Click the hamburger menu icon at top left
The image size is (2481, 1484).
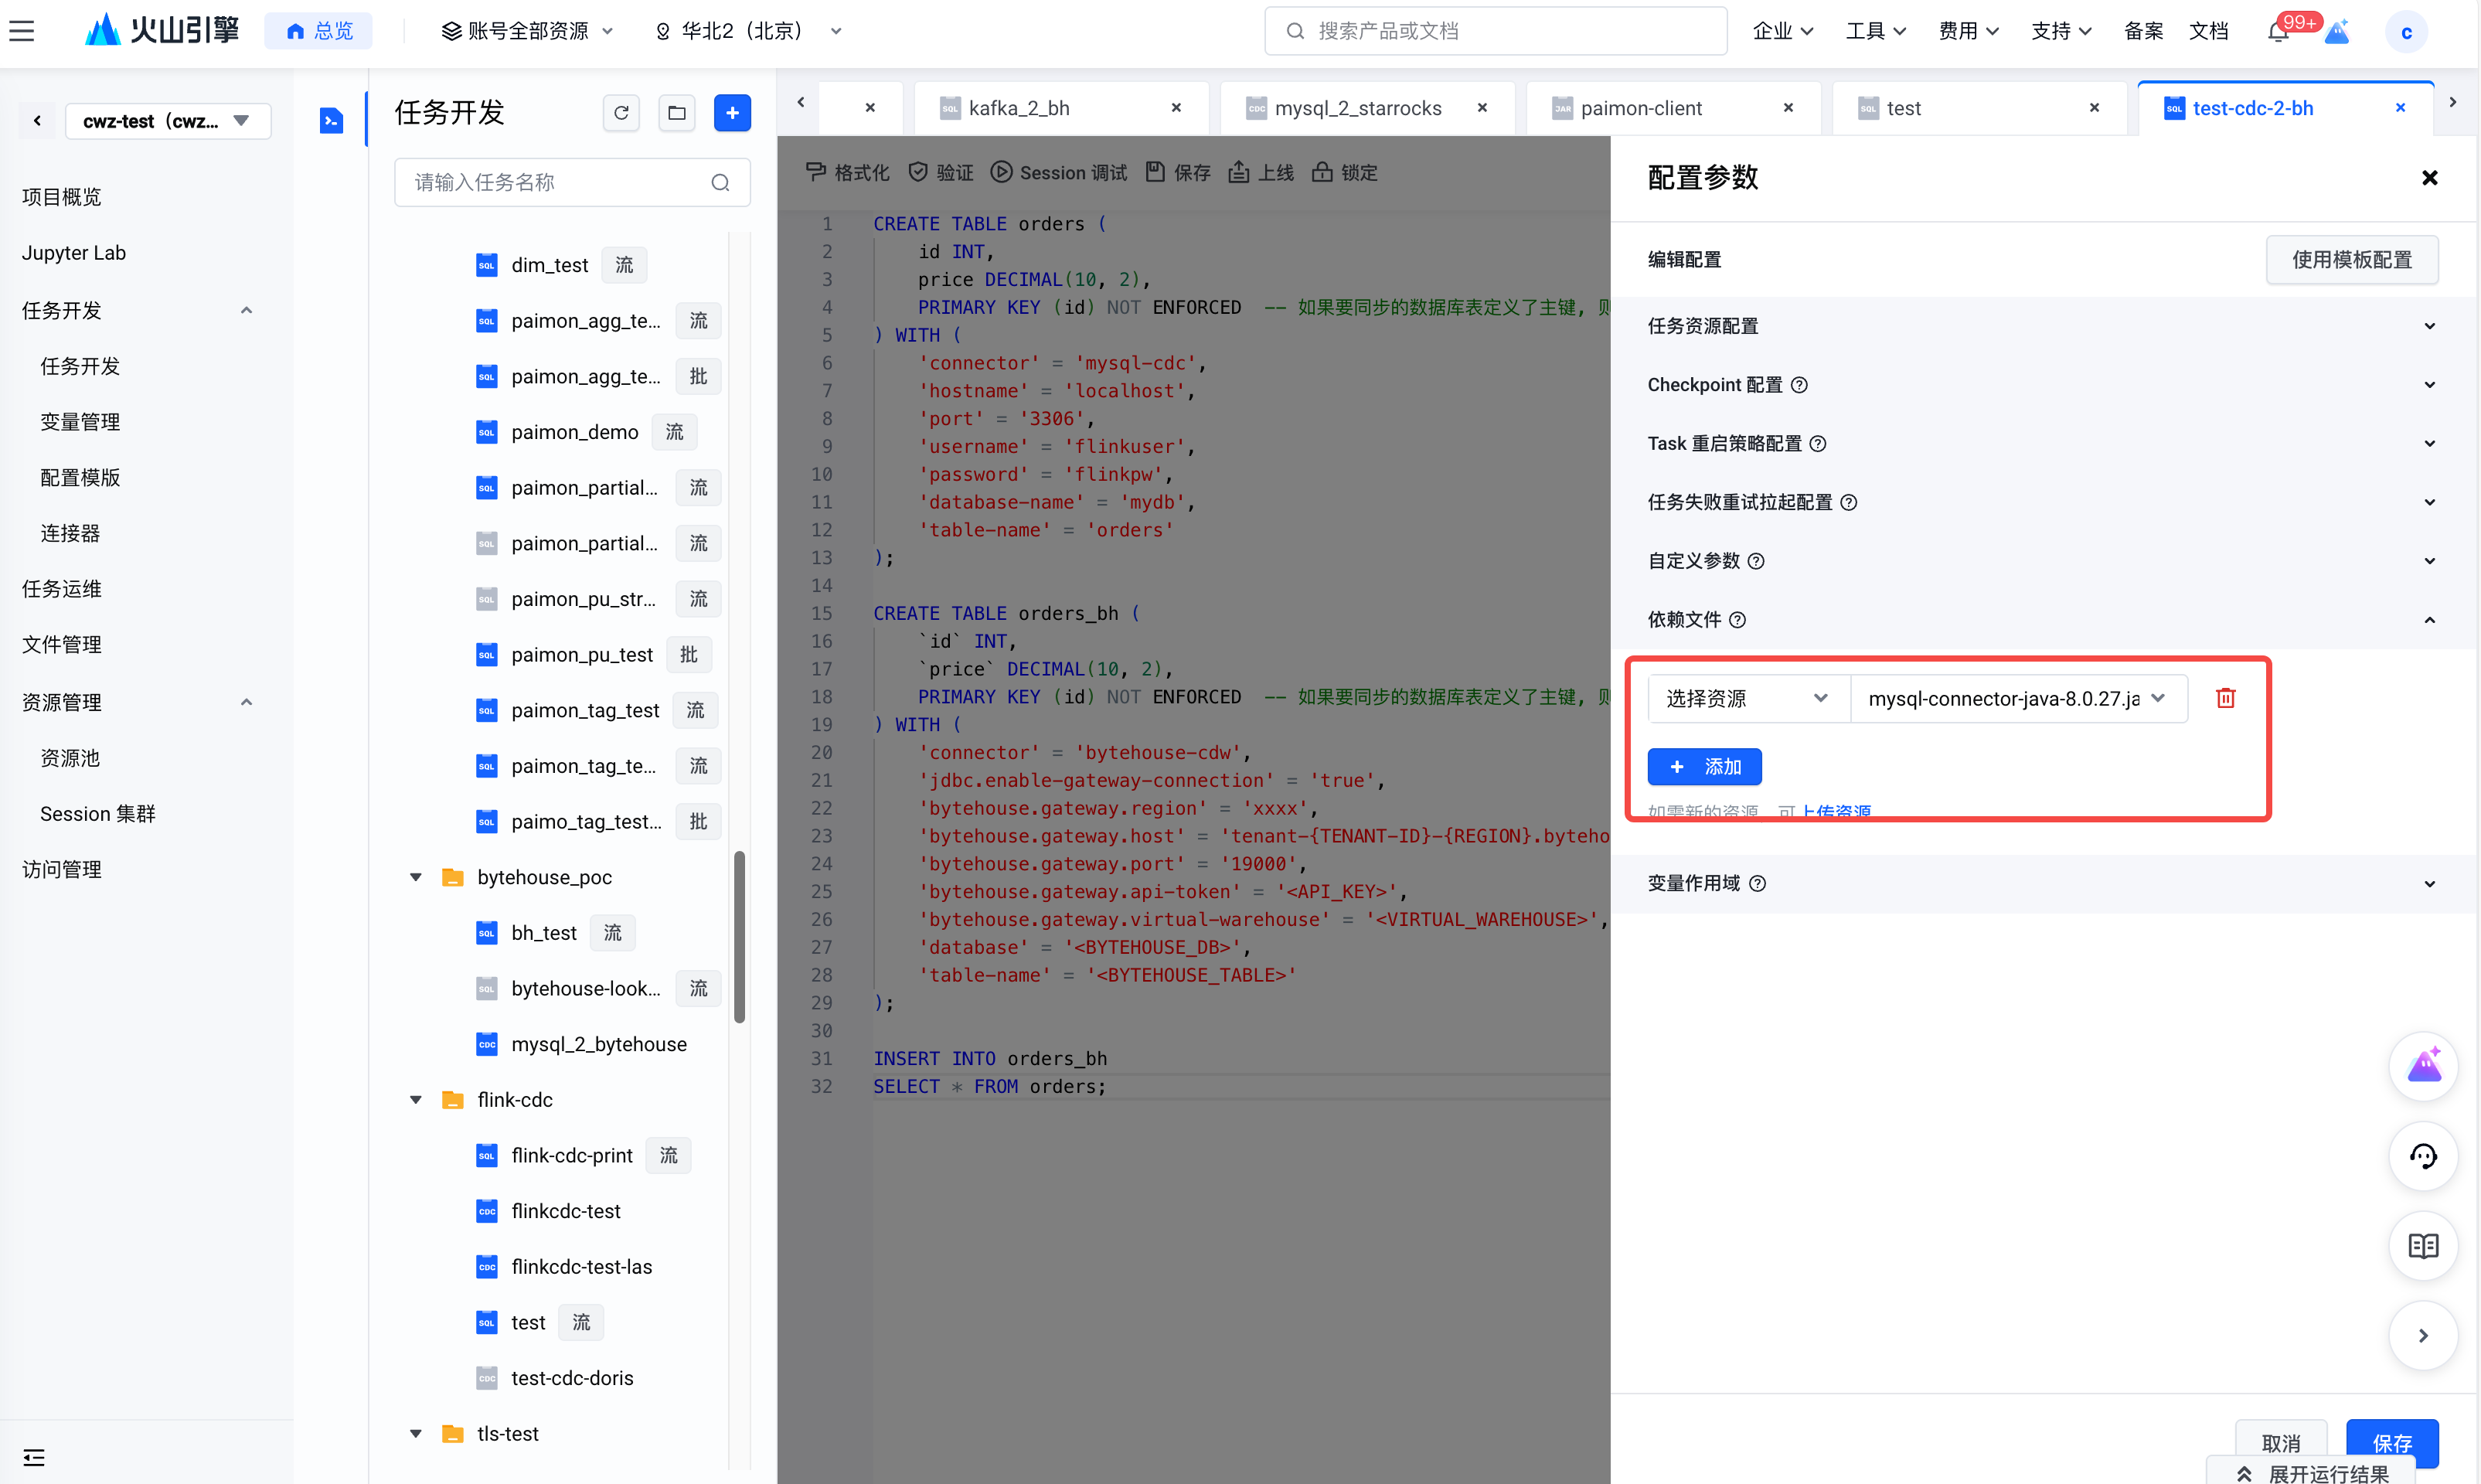tap(22, 31)
